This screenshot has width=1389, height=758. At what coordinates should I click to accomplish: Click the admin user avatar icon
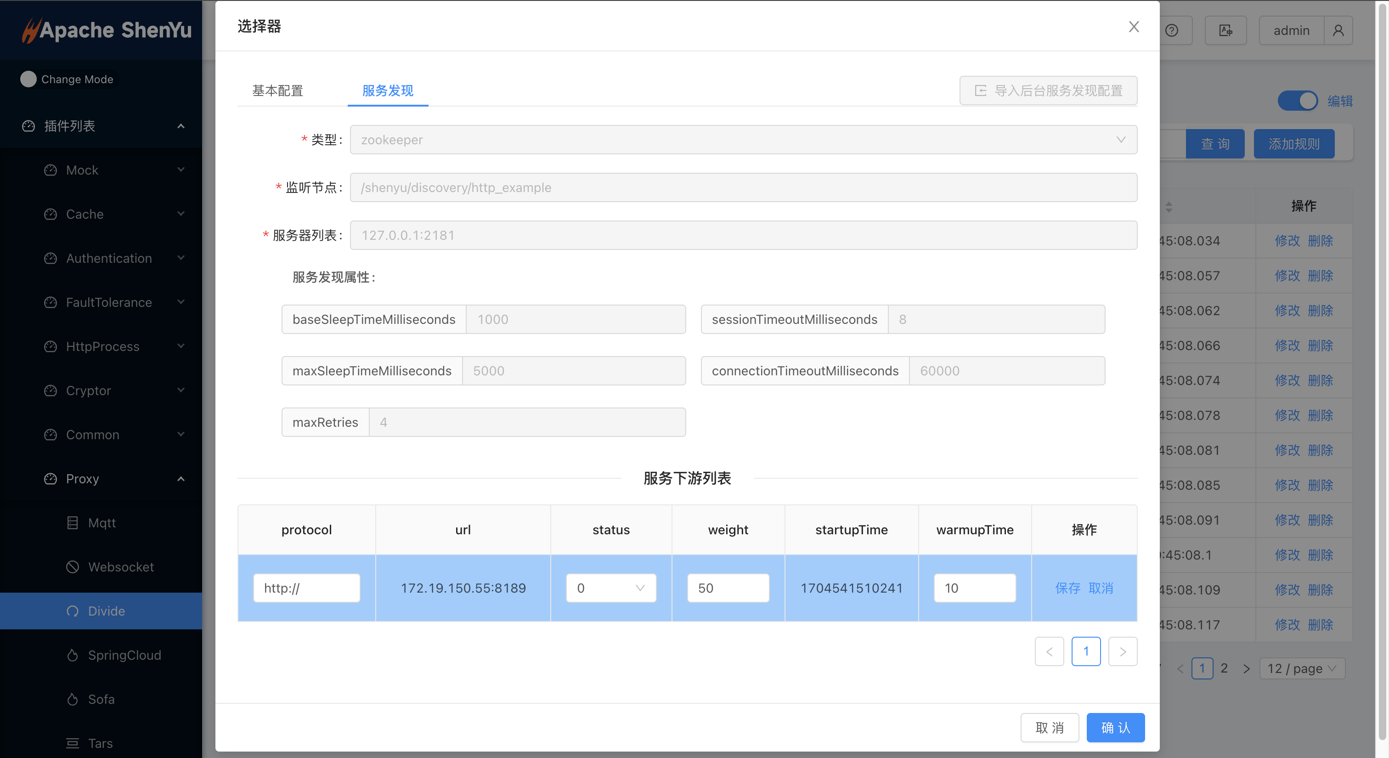coord(1338,30)
